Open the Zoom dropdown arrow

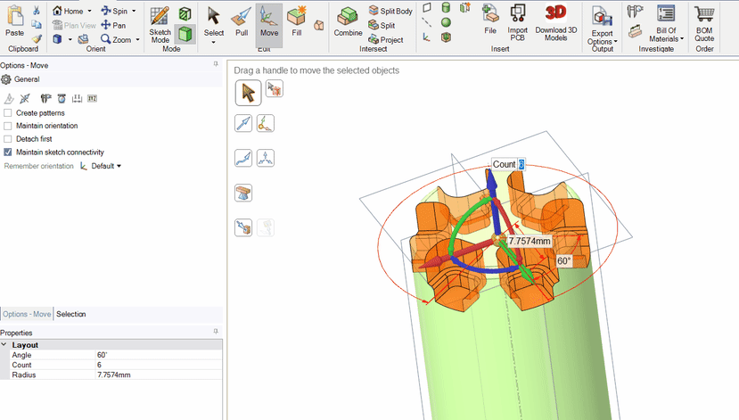pos(137,39)
